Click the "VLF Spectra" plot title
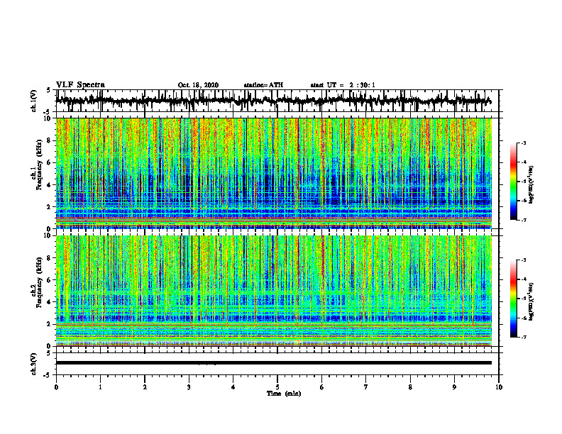The image size is (562, 434). click(x=80, y=85)
